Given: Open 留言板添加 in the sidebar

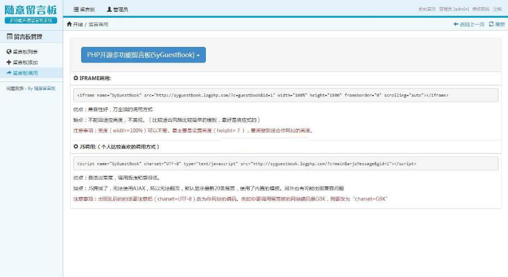Looking at the screenshot, I should [25, 63].
